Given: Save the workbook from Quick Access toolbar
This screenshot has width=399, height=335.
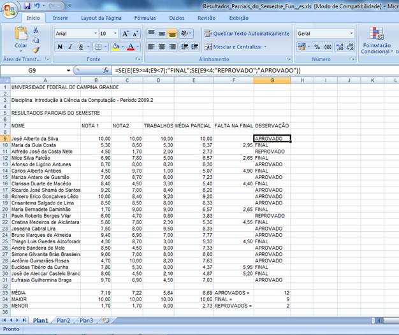Looking at the screenshot, I should click(x=27, y=6).
